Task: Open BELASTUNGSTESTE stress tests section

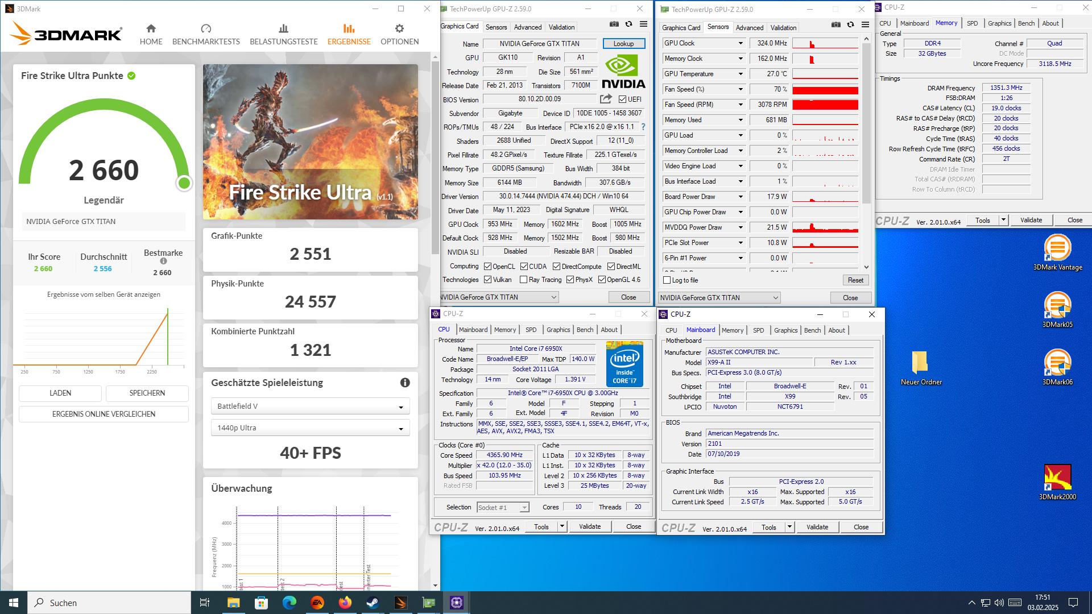Action: [284, 35]
